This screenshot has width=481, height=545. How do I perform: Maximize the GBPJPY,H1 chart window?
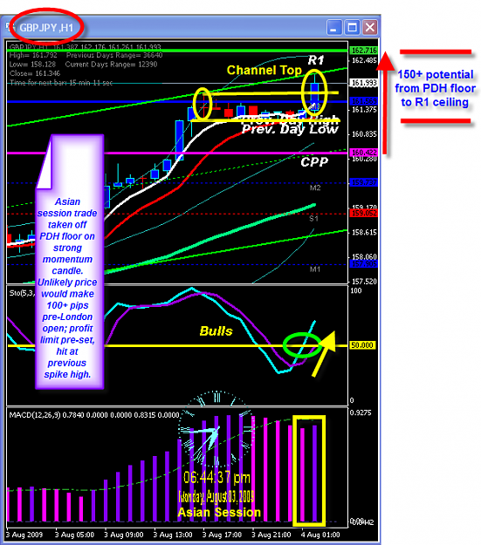click(352, 27)
